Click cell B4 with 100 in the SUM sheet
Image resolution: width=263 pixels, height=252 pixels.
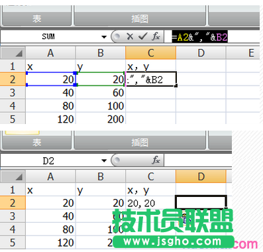point(101,105)
